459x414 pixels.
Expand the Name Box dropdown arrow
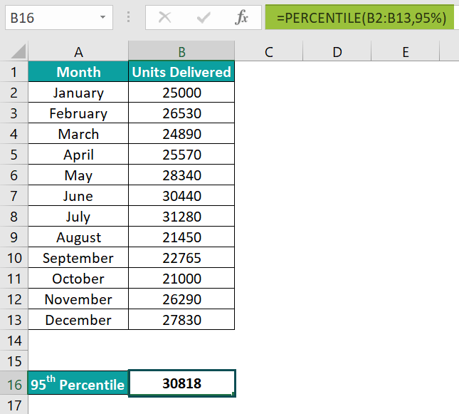pos(103,17)
